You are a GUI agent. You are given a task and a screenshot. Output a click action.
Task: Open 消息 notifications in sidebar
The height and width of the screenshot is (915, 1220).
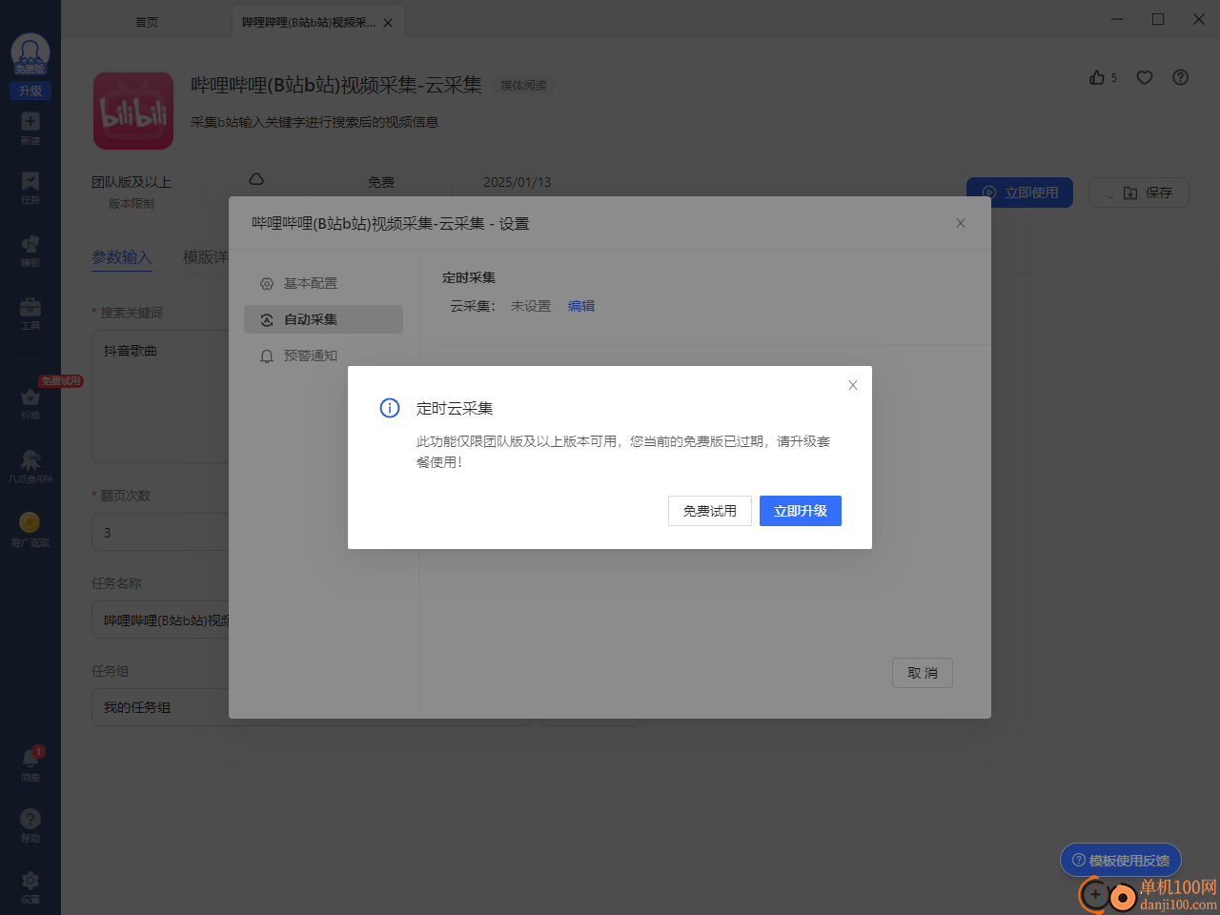click(x=30, y=764)
